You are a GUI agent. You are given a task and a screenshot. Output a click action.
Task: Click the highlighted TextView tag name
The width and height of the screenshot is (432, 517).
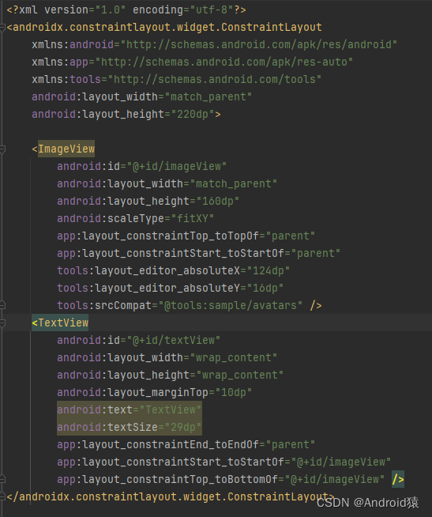pyautogui.click(x=63, y=323)
